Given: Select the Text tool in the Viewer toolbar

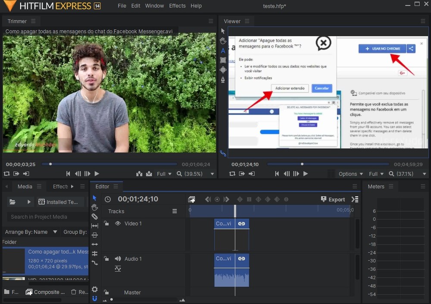Looking at the screenshot, I should (x=222, y=51).
